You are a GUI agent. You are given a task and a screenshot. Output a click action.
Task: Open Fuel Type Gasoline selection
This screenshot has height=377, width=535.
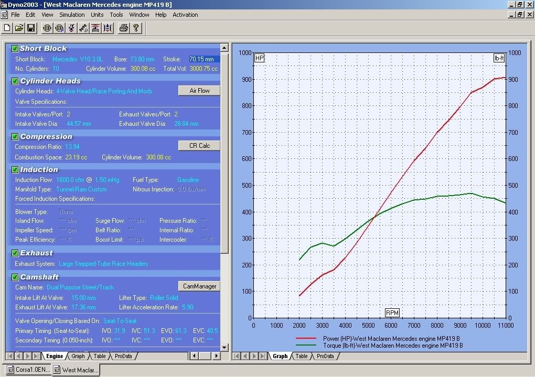tap(188, 179)
